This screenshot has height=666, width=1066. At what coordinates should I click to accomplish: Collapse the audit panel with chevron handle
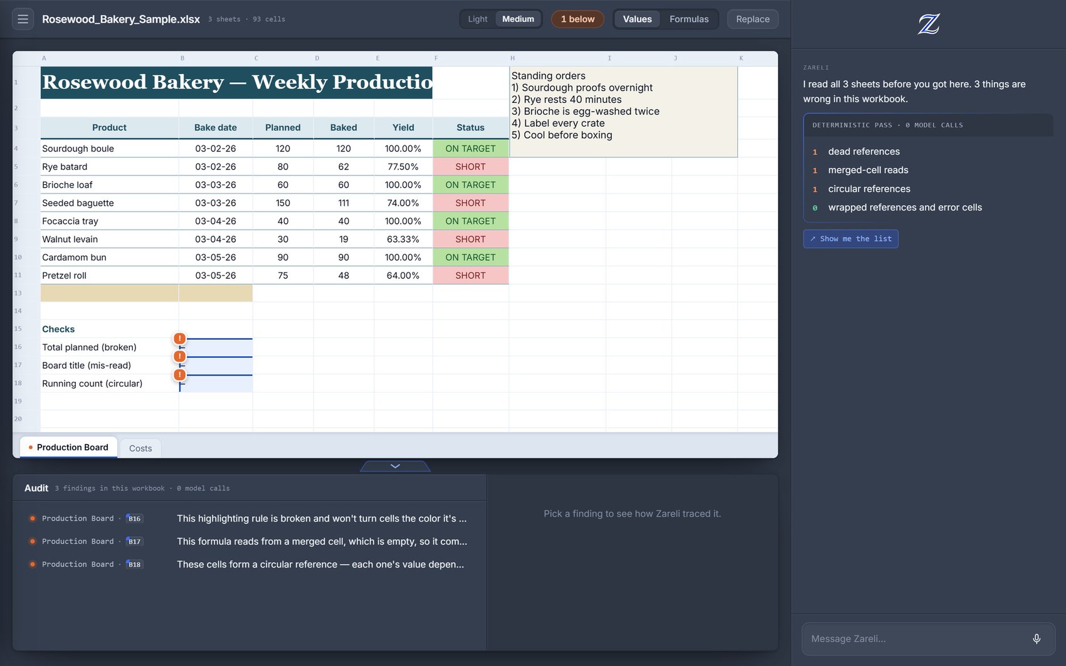pos(395,466)
